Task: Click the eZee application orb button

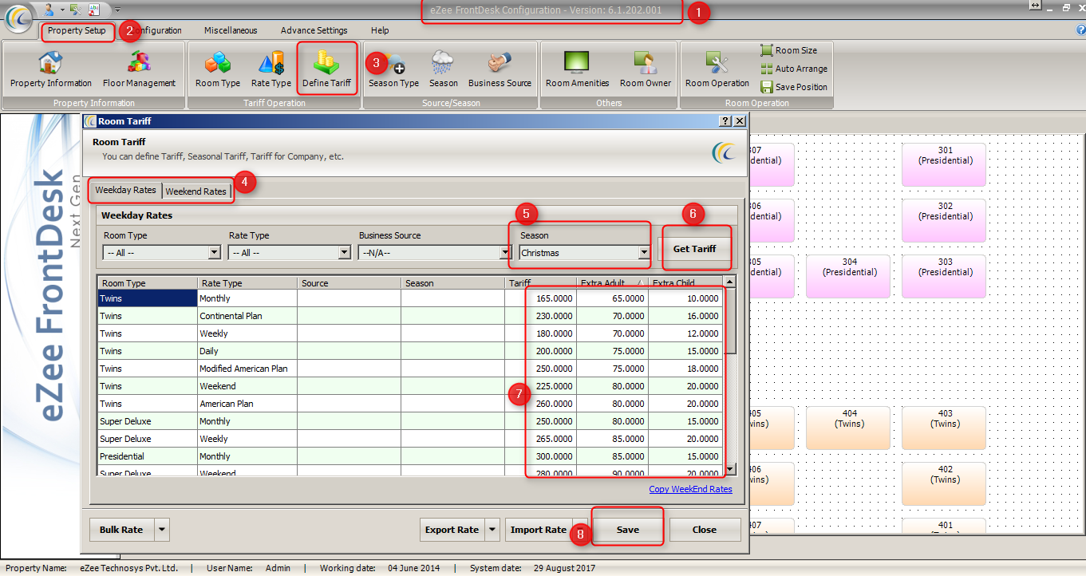Action: [18, 18]
